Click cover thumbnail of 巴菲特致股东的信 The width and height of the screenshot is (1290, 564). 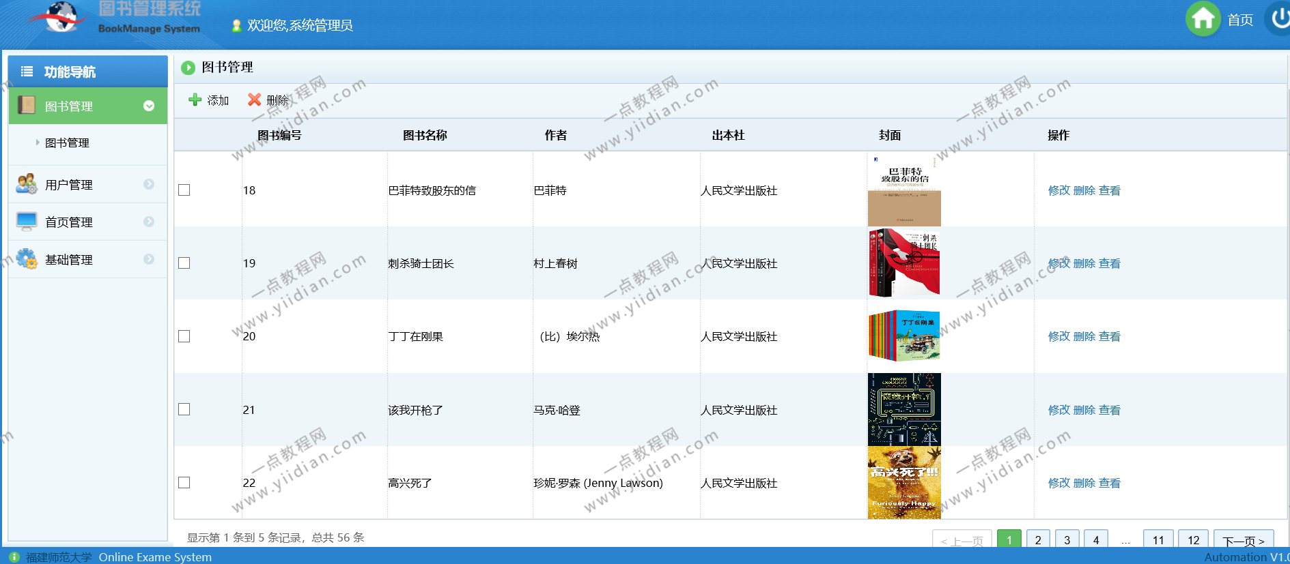coord(904,190)
